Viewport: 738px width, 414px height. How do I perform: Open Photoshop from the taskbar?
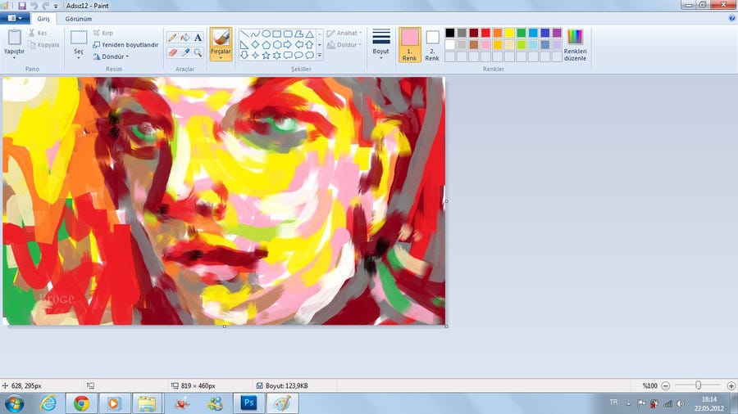[x=248, y=403]
